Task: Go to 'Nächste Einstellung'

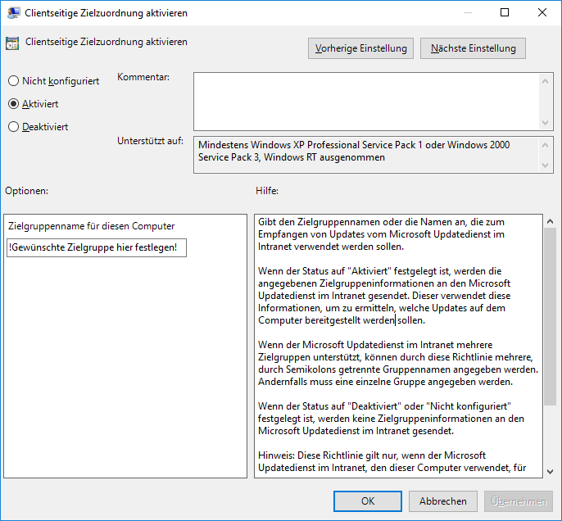Action: click(x=473, y=48)
